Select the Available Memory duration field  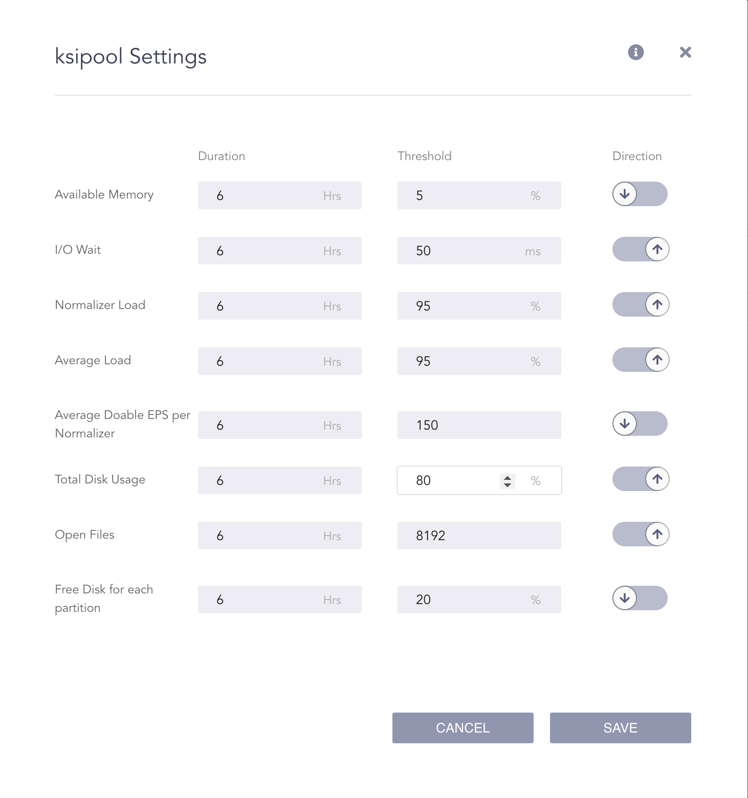coord(279,195)
